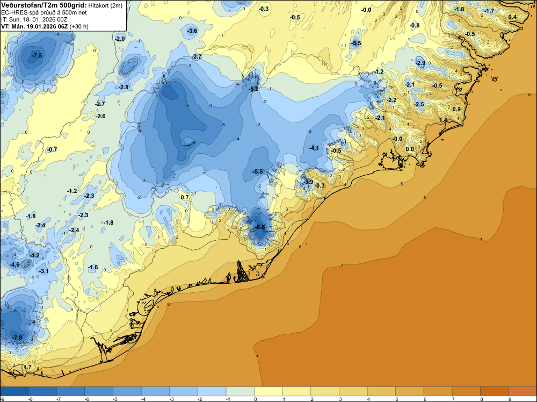Click the -4.2 temperature label
Image resolution: width=537 pixels, height=402 pixels.
click(x=34, y=255)
